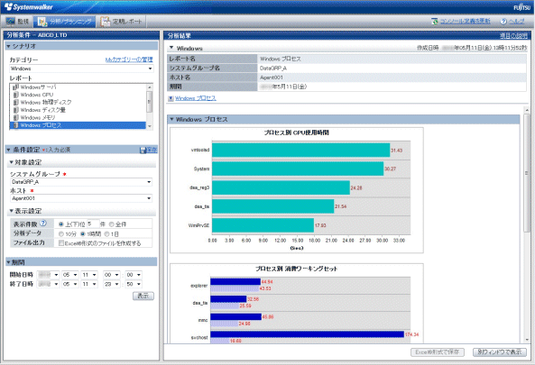The height and width of the screenshot is (365, 535).
Task: Click the monitoring screen icon in the 監視 tab
Action: (x=11, y=22)
